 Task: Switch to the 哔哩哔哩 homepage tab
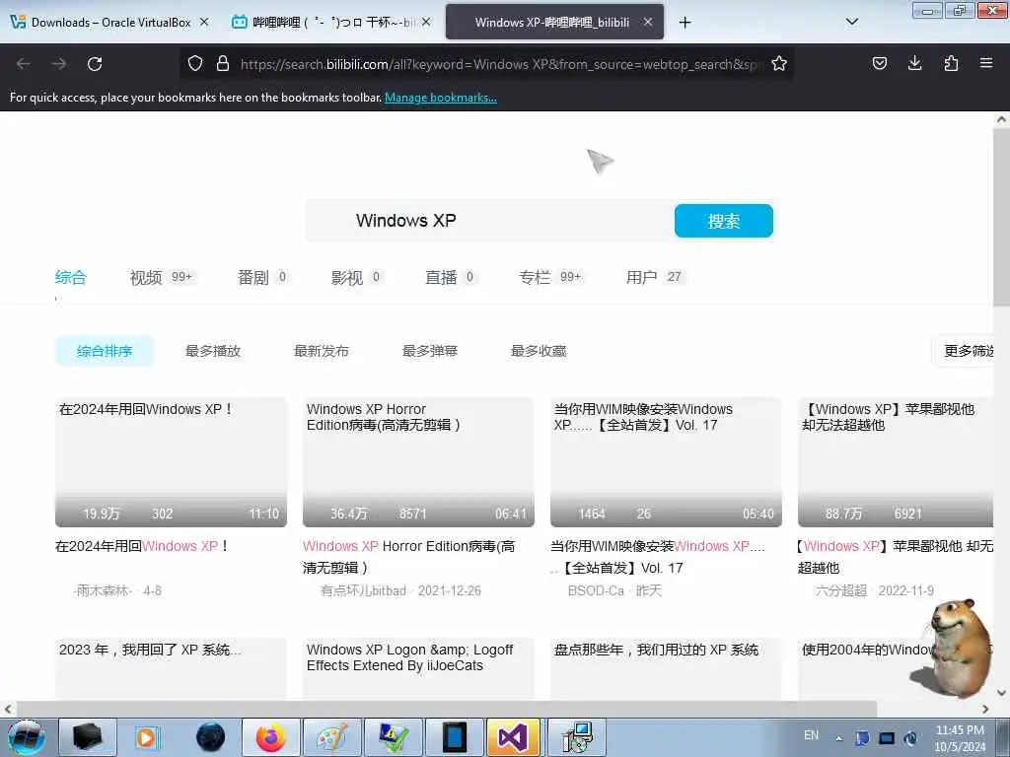[331, 22]
